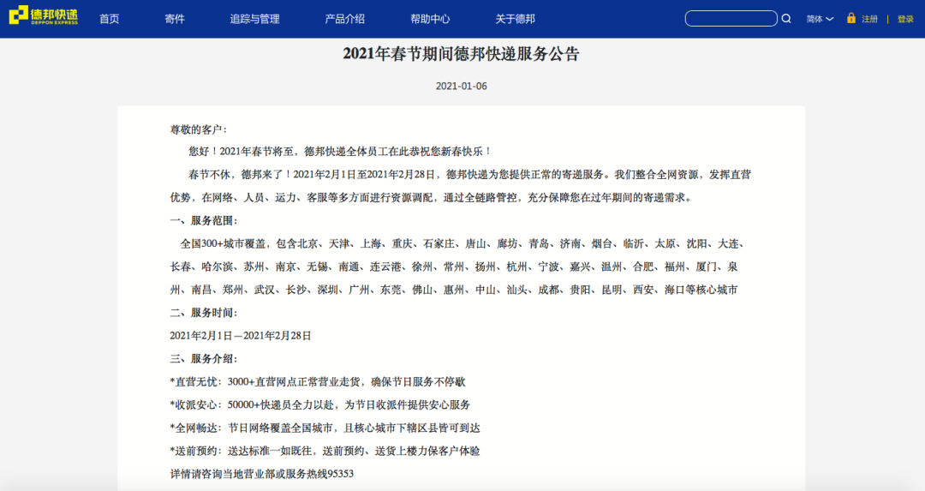Select 产品介绍 in the navigation bar
925x491 pixels.
[344, 19]
